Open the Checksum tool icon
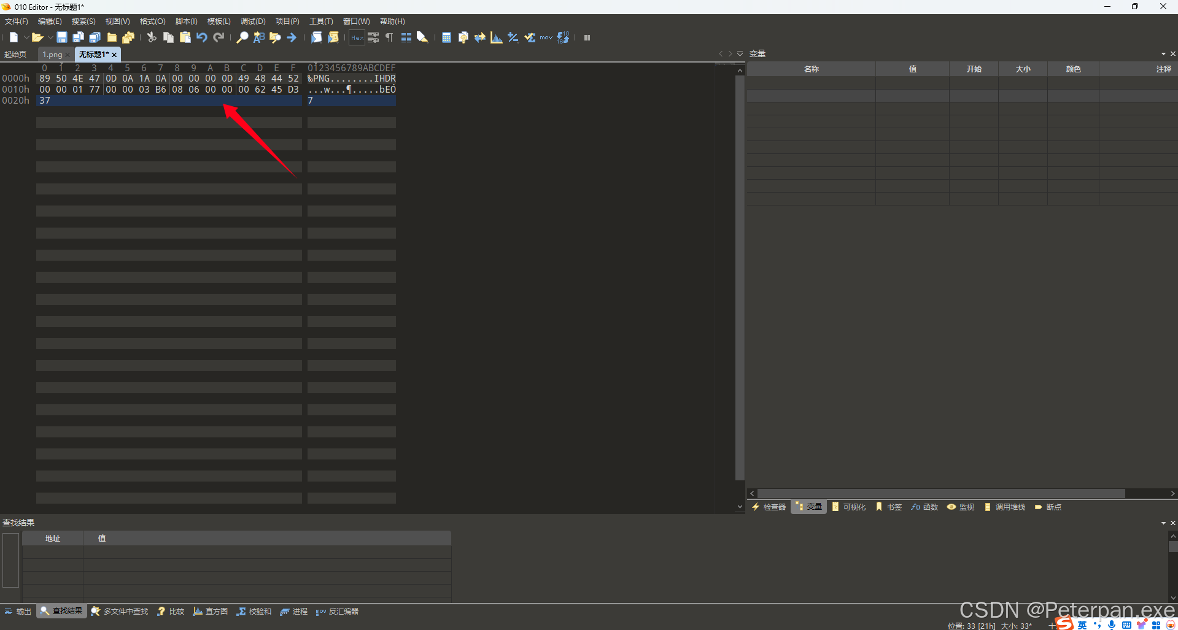This screenshot has height=630, width=1178. coord(530,37)
